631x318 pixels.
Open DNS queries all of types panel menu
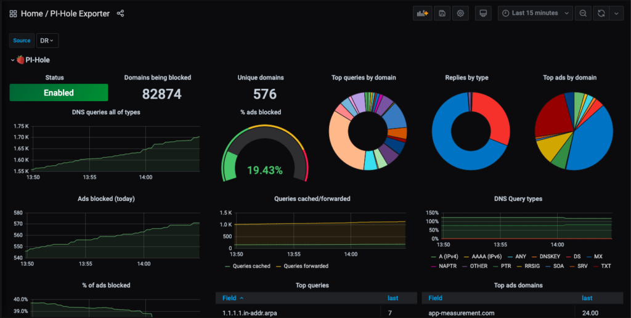[106, 112]
